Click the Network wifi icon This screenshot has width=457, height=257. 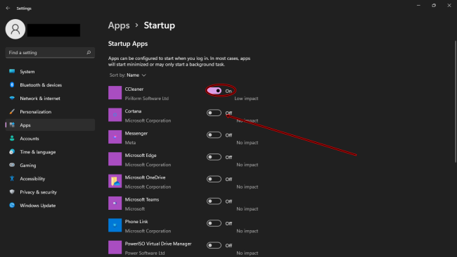[12, 98]
